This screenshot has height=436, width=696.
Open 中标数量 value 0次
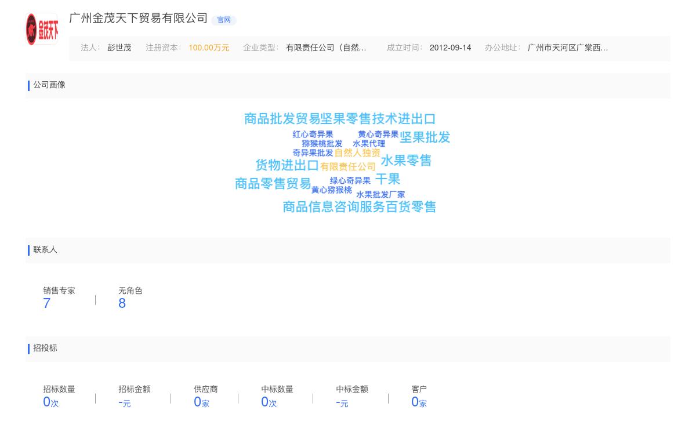tap(269, 402)
